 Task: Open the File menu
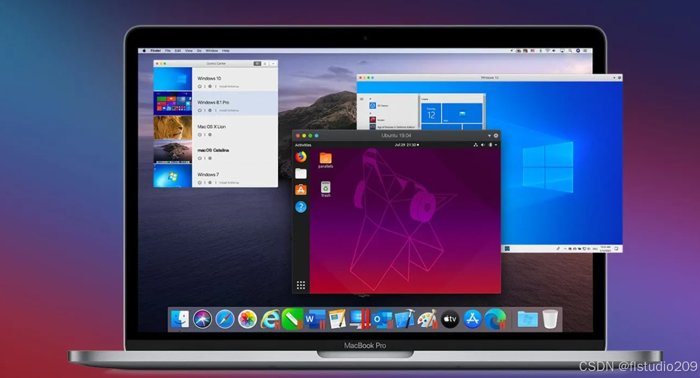(168, 51)
